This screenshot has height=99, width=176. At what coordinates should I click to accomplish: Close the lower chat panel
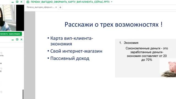[21, 39]
